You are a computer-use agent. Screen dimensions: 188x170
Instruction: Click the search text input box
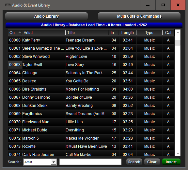[x=90, y=162]
